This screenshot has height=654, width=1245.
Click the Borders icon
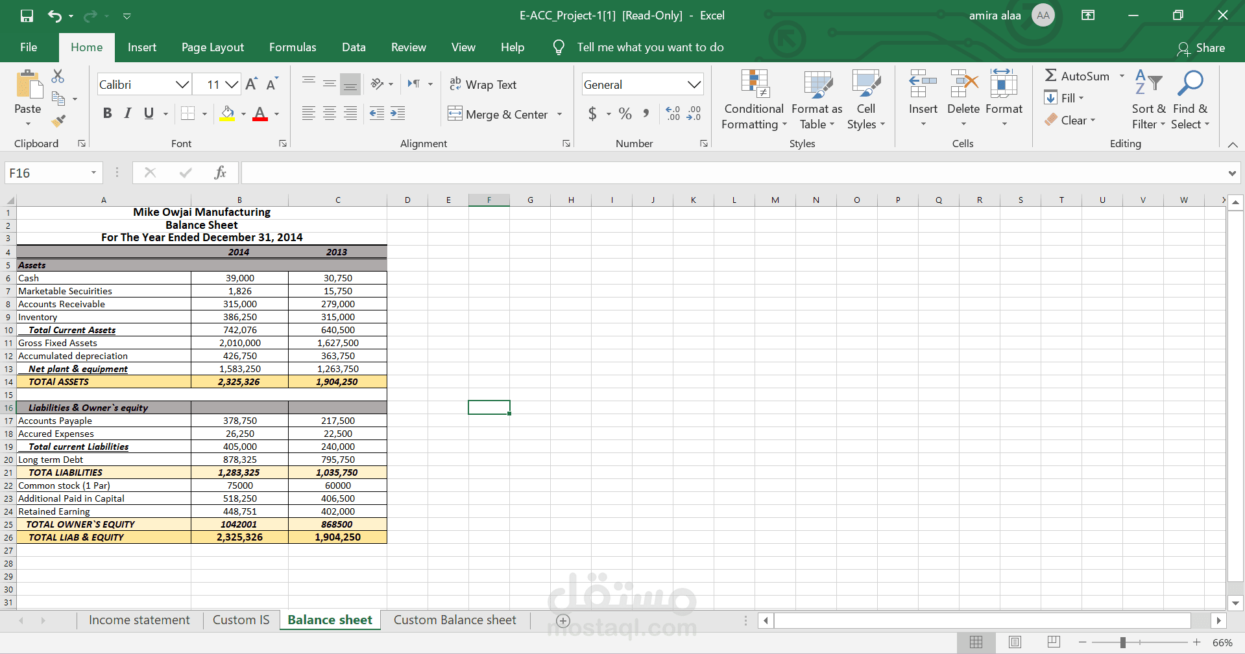click(187, 113)
